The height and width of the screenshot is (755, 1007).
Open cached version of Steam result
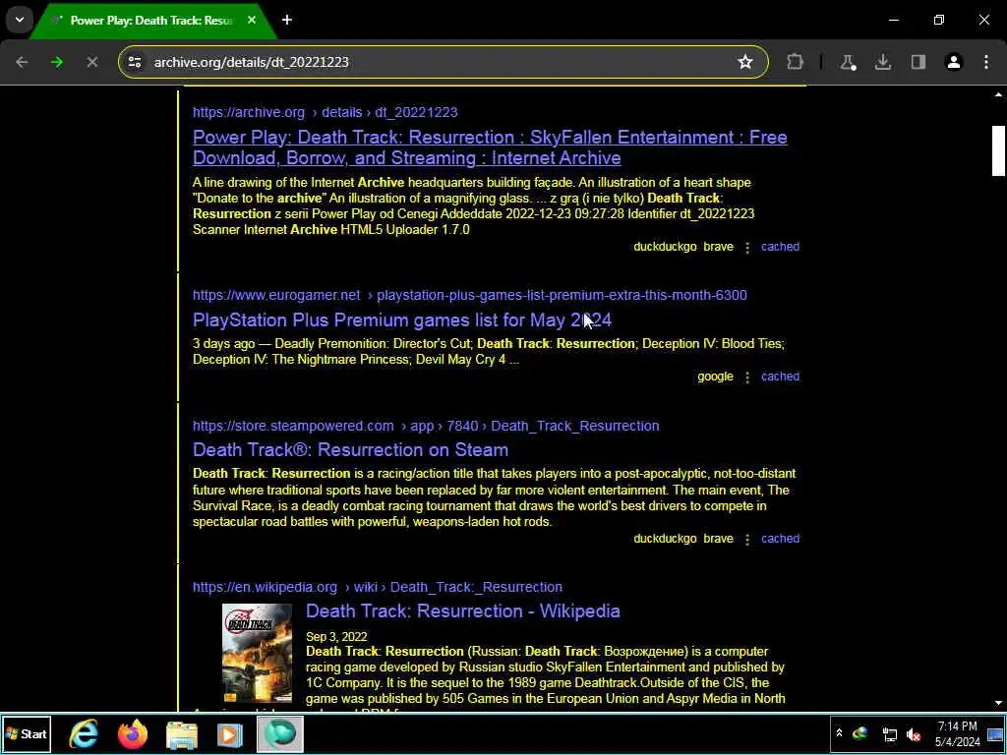780,539
